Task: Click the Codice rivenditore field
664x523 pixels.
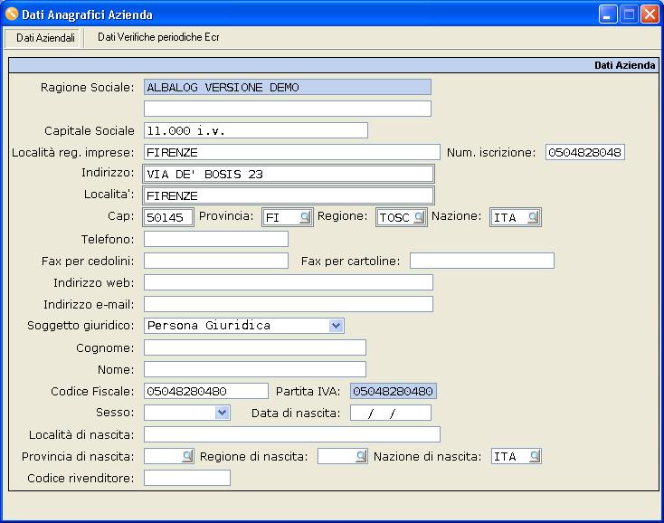Action: 187,478
